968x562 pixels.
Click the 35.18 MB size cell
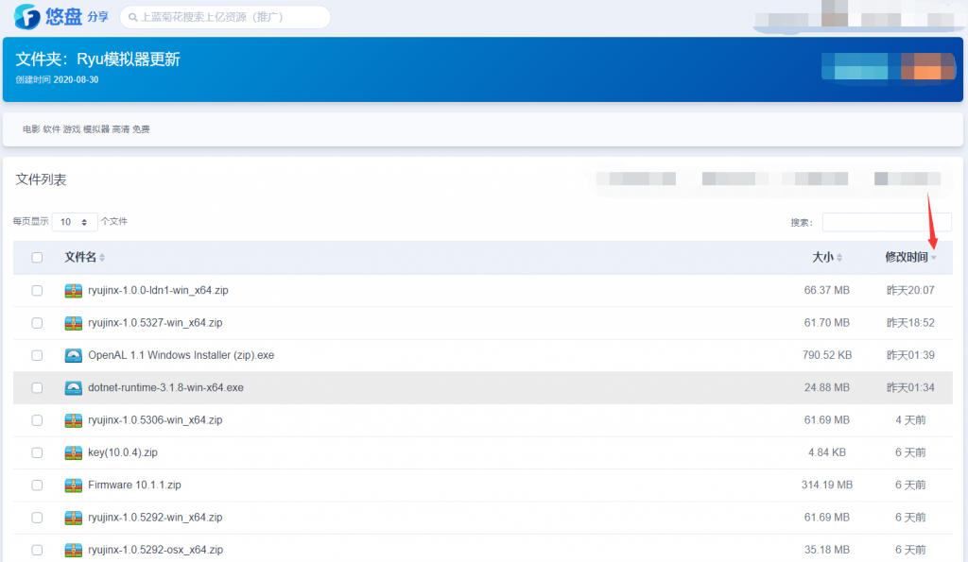[826, 550]
